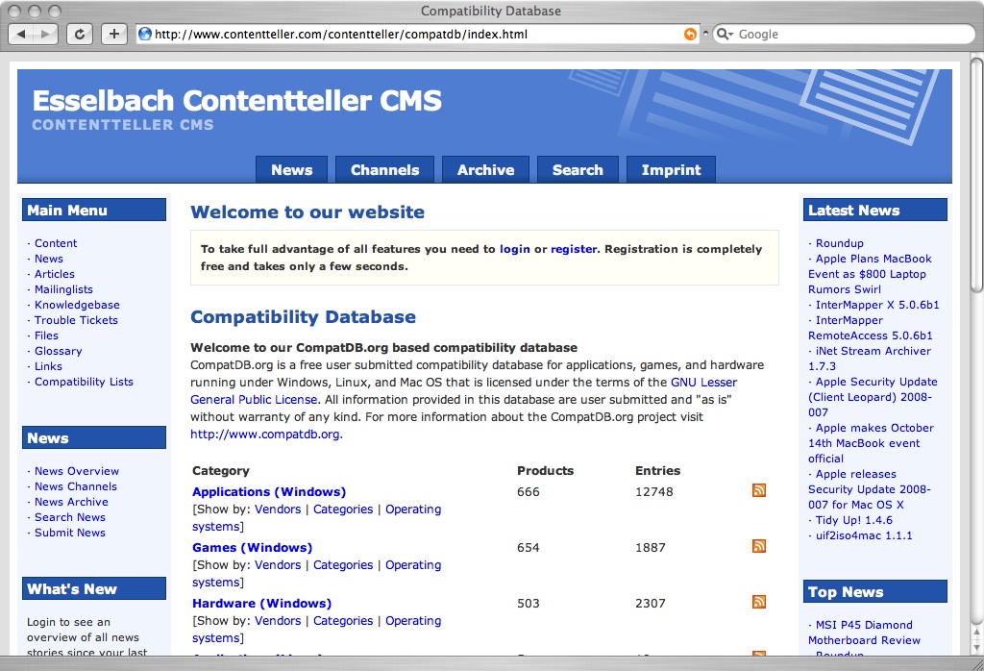Open RSS feed for Applications (Windows)
Viewport: 984px width, 671px height.
pos(759,490)
